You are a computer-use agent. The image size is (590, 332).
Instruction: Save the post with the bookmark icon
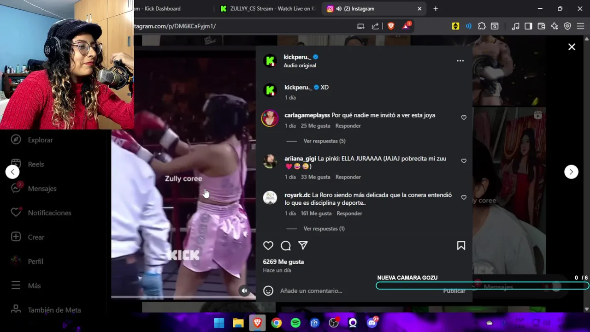click(x=461, y=246)
